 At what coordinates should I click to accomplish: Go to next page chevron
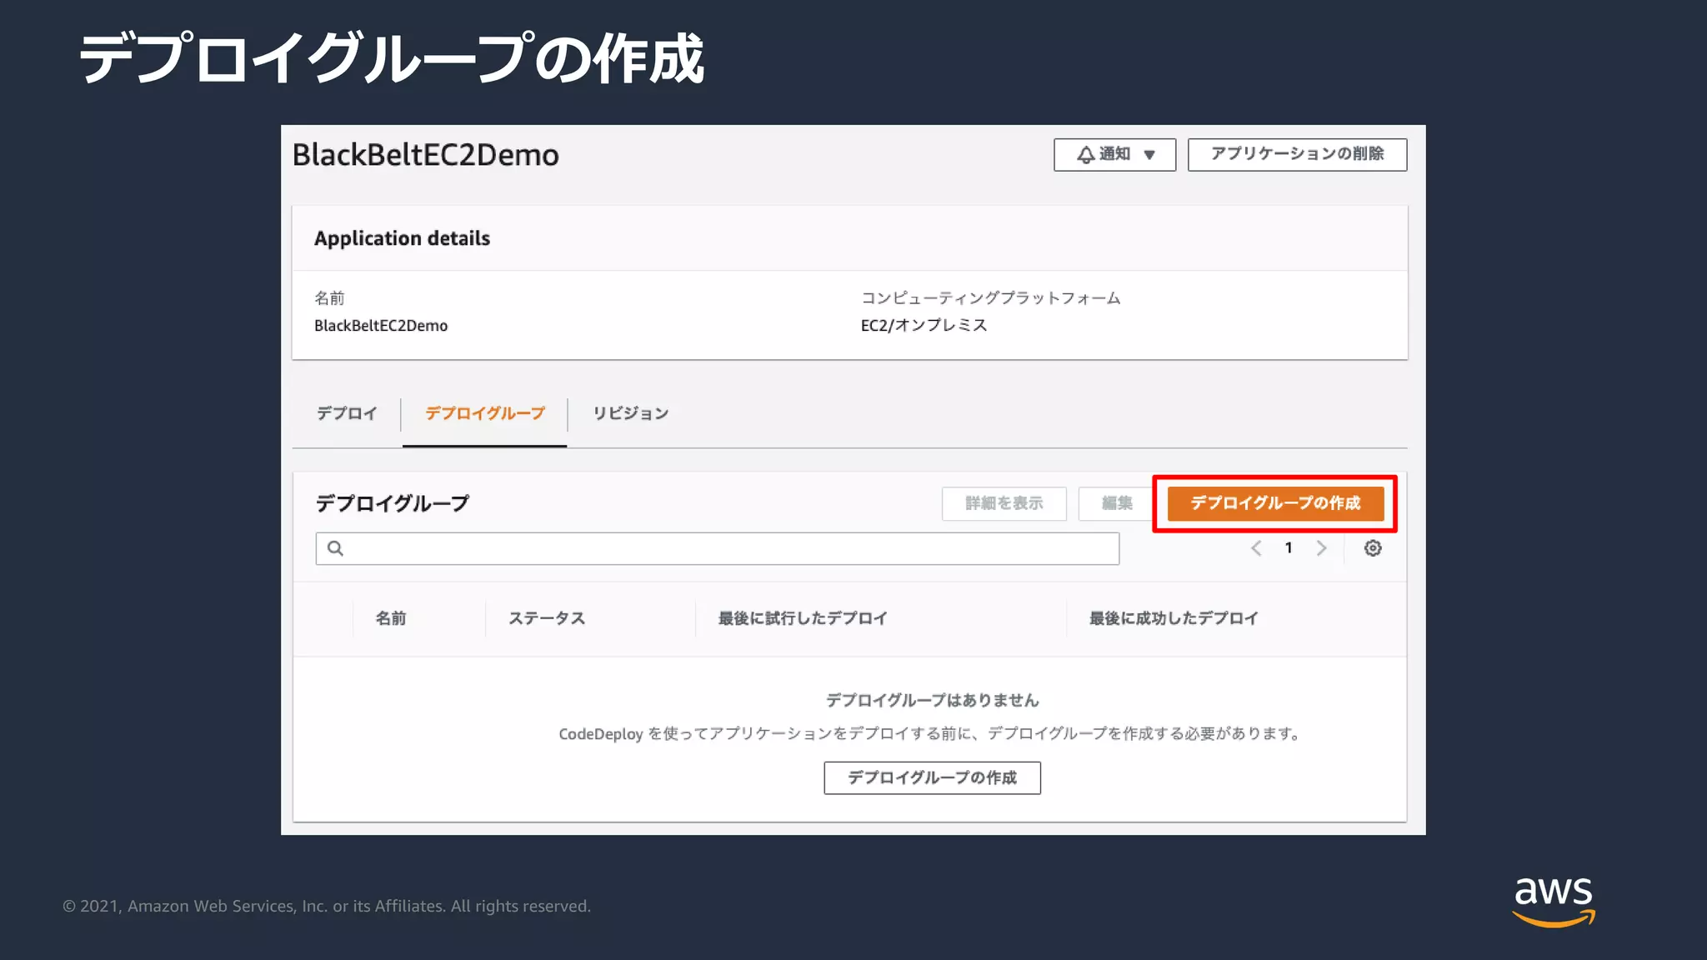coord(1321,548)
